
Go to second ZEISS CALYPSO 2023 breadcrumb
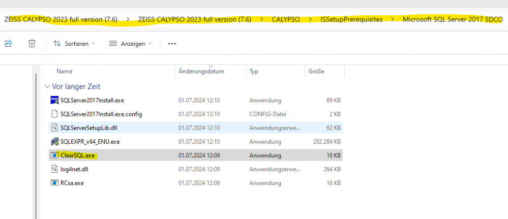point(195,19)
